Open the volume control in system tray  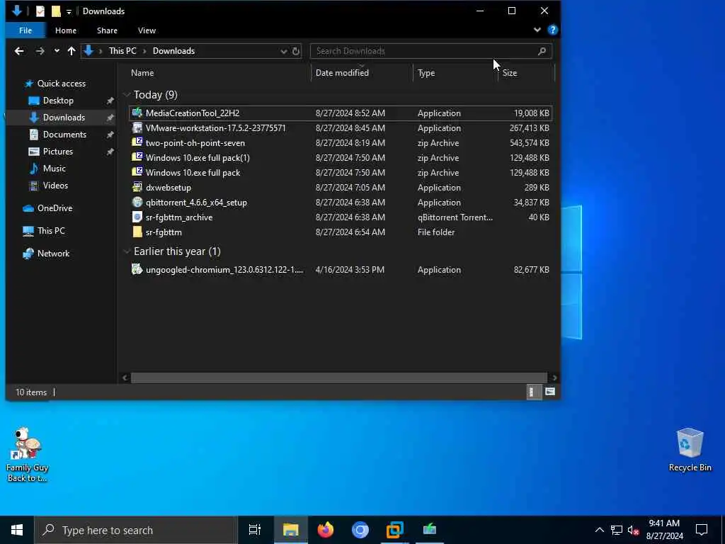[634, 530]
